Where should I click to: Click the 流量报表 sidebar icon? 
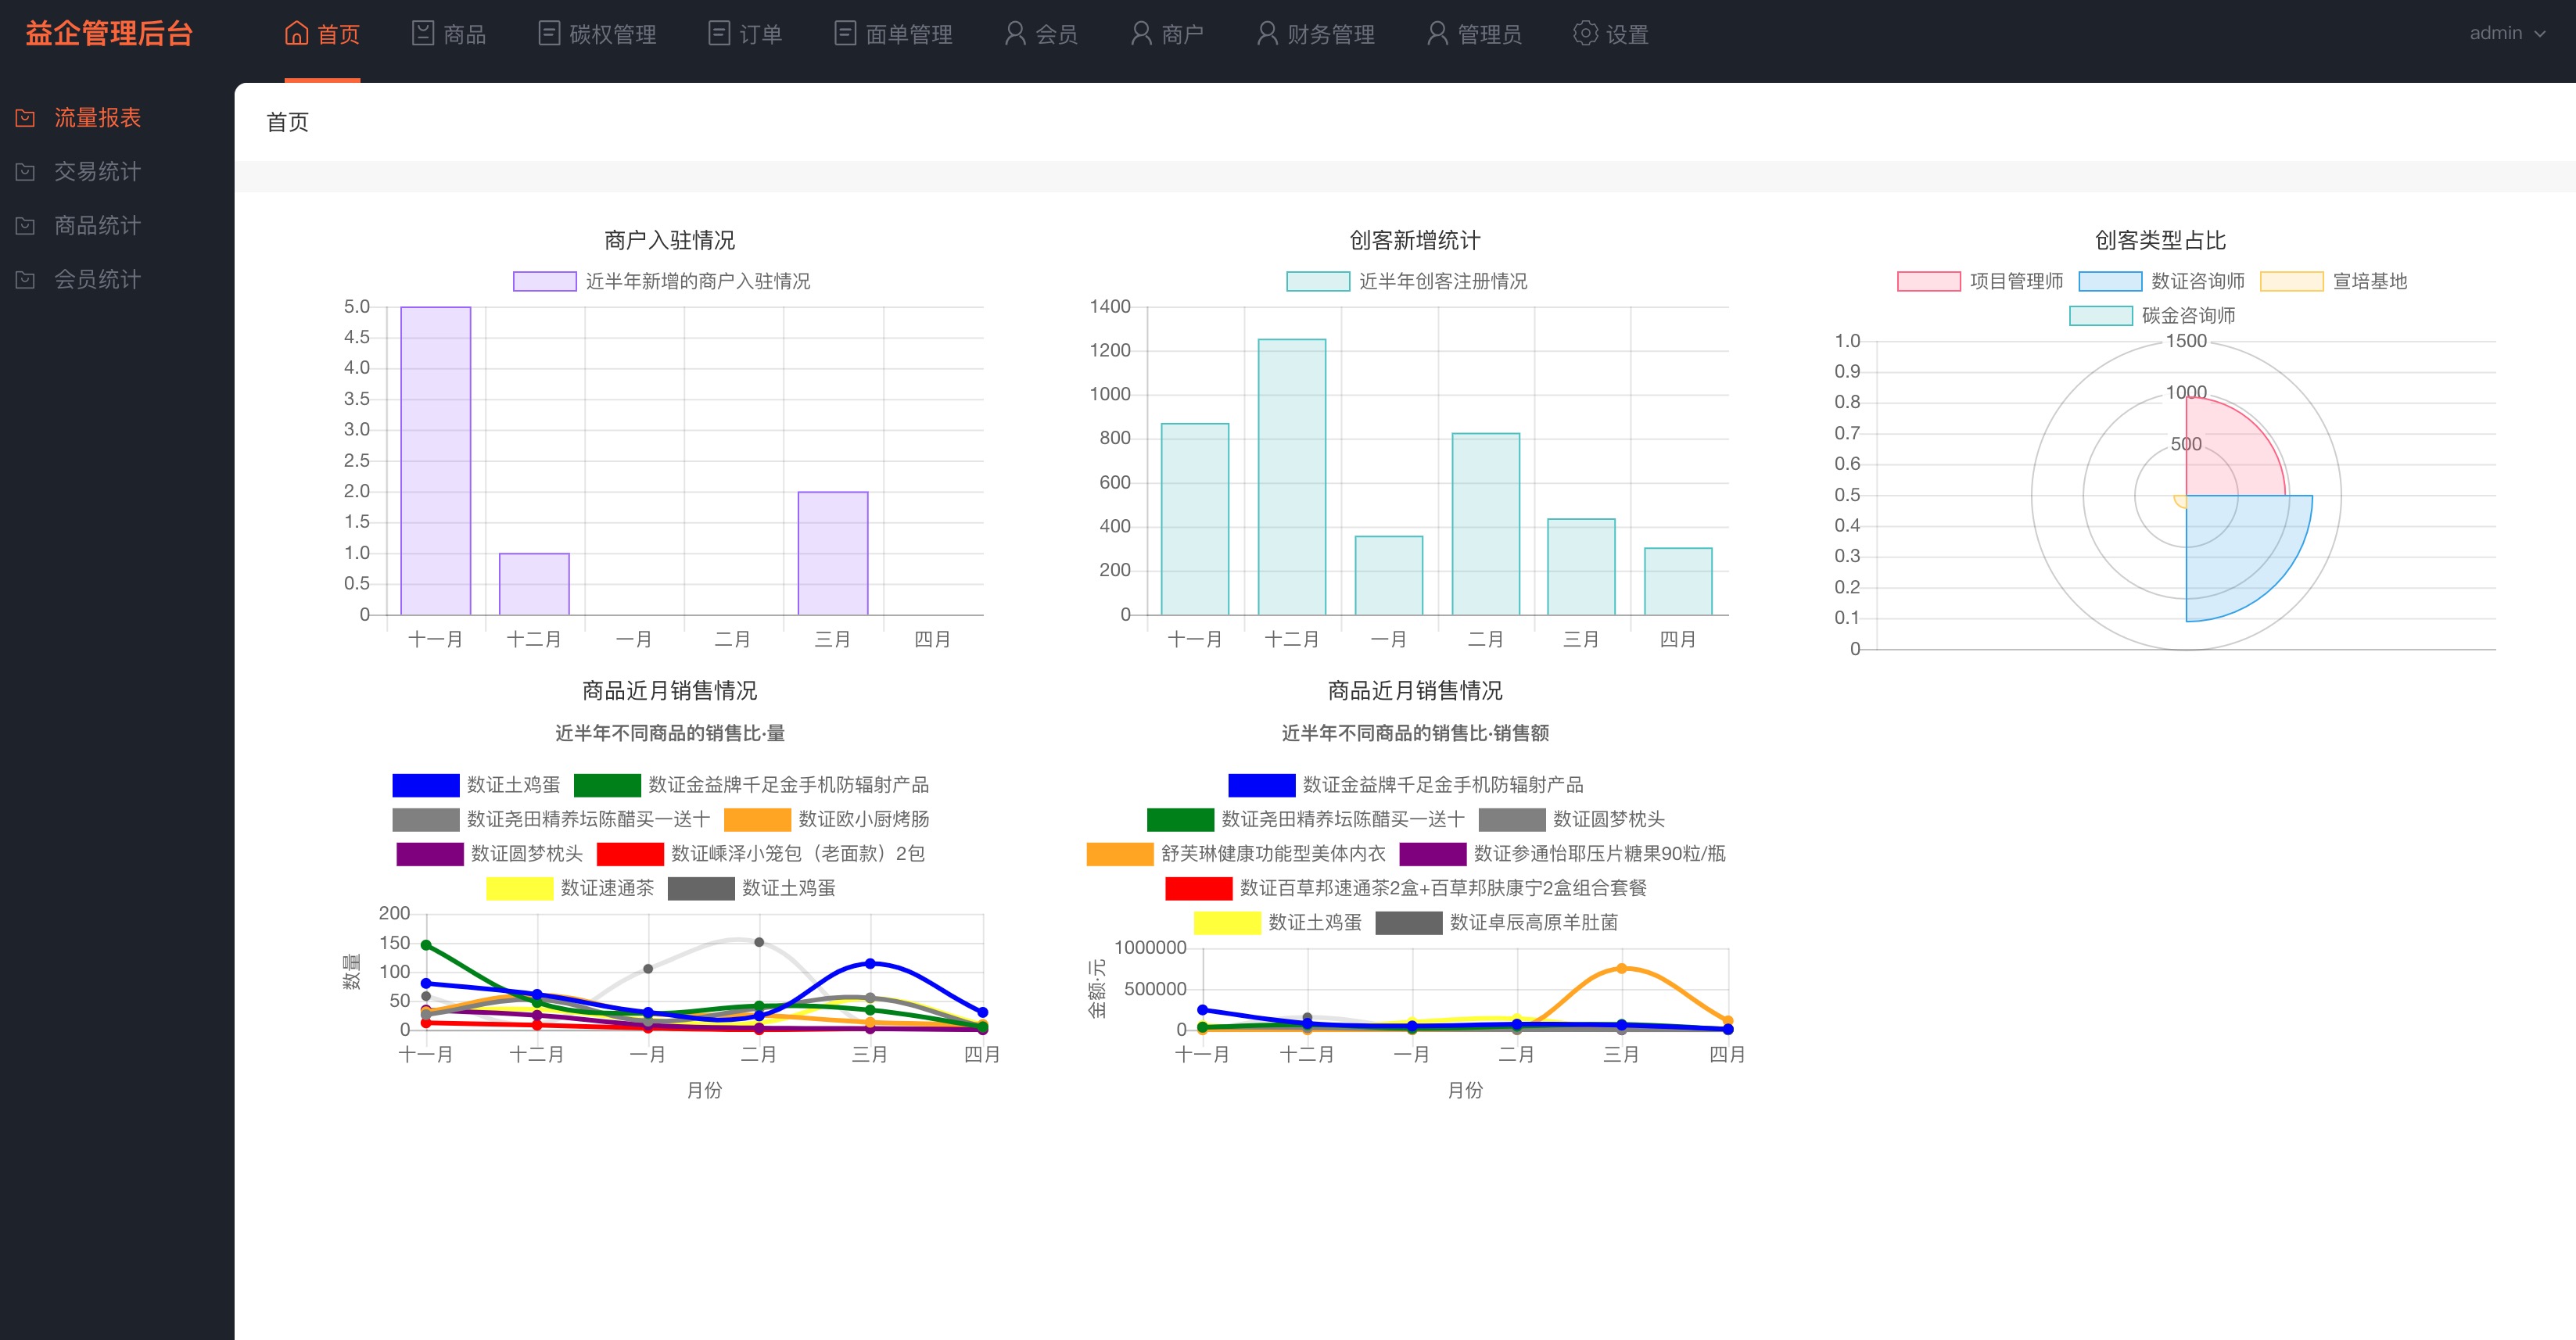(x=26, y=118)
